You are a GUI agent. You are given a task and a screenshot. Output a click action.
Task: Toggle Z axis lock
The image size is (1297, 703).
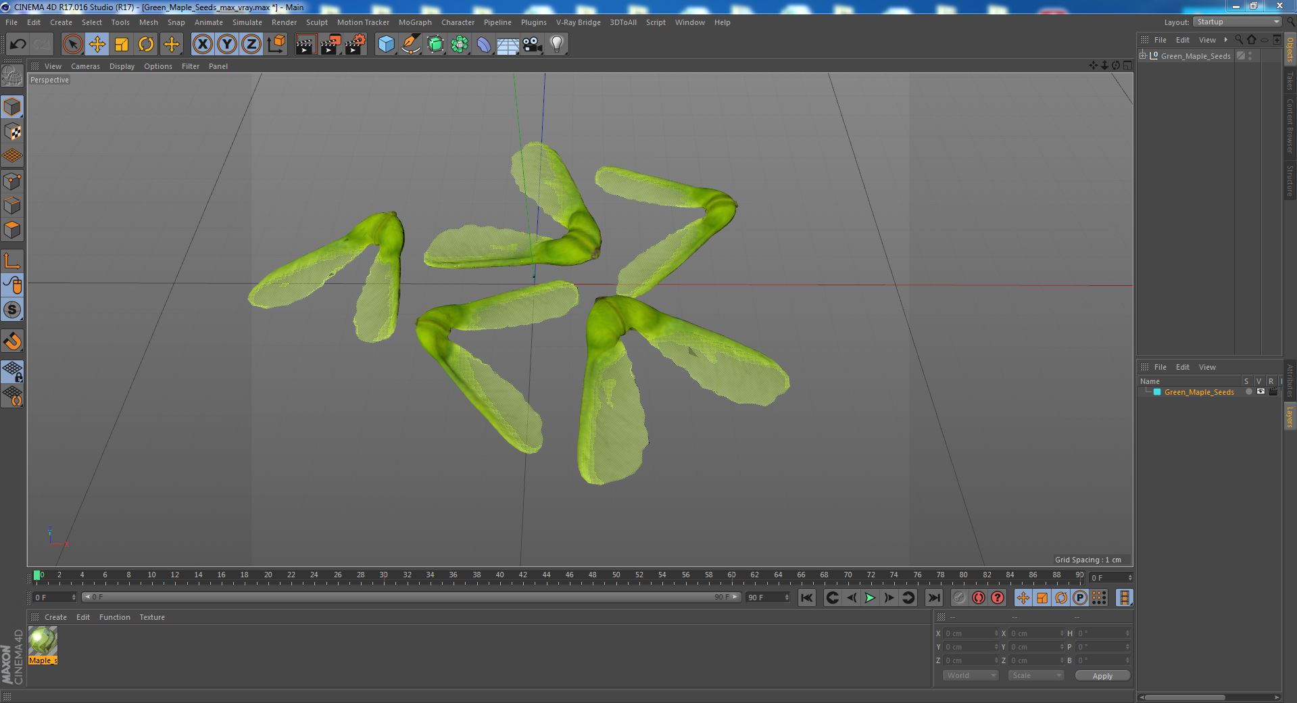(251, 45)
